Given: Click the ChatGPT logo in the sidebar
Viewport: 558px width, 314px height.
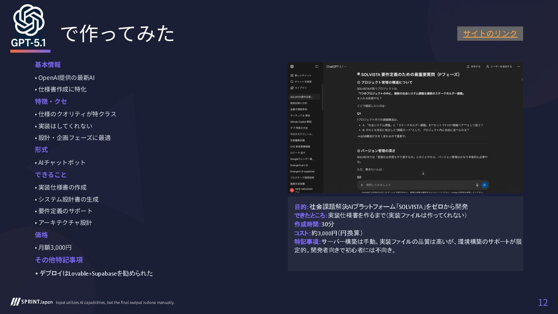Looking at the screenshot, I should pos(292,67).
